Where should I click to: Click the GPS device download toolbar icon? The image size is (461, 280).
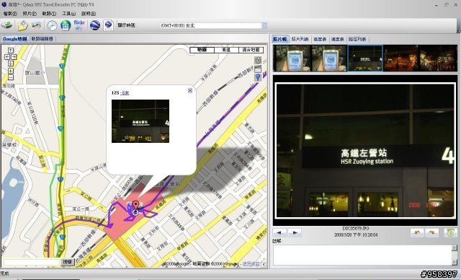tap(6, 25)
